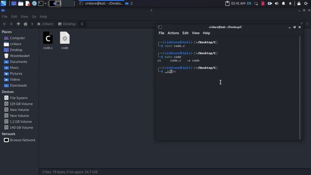
Task: Select C path bar button
Action: 82,24
